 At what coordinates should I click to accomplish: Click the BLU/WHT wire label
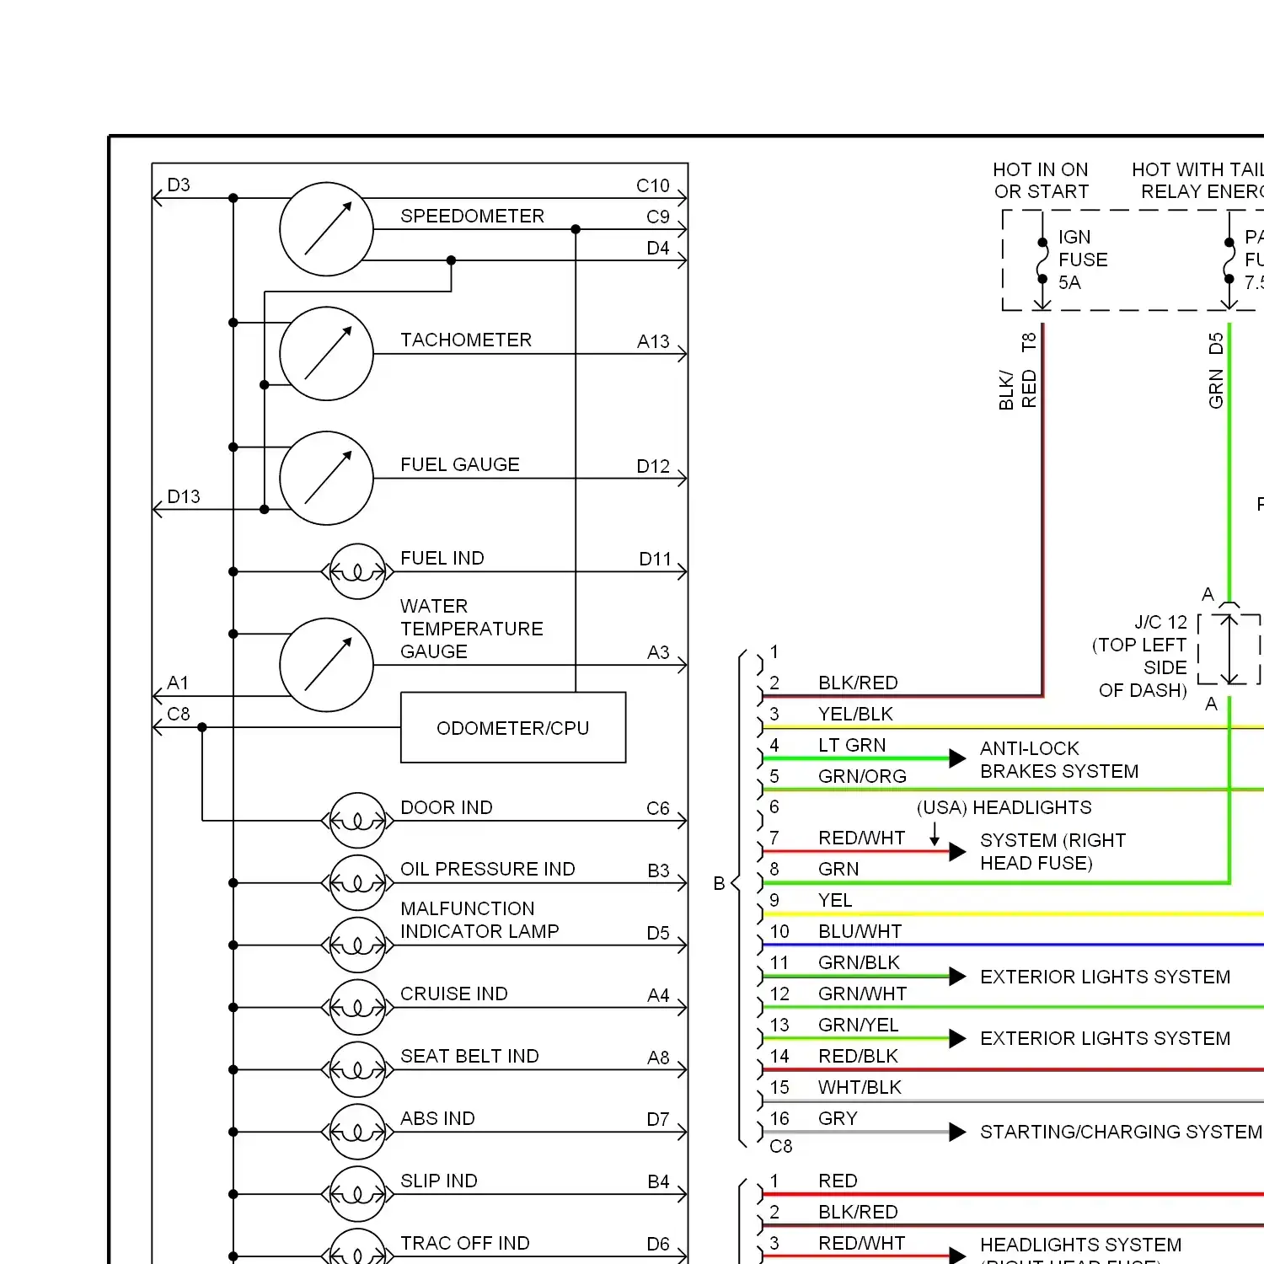(860, 931)
